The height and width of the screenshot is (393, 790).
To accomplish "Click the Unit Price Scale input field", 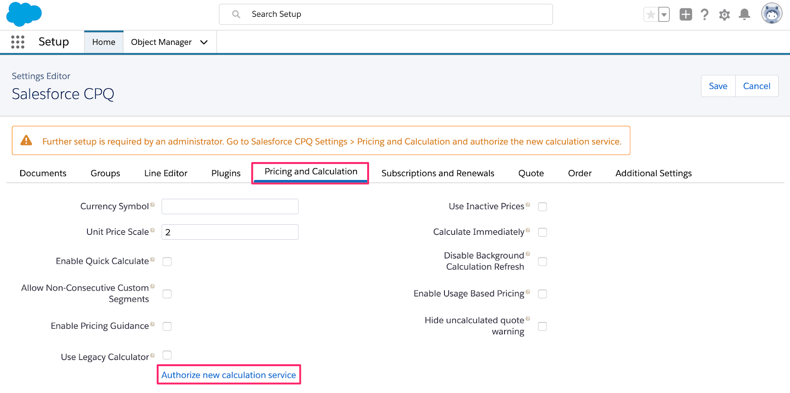I will pos(230,232).
